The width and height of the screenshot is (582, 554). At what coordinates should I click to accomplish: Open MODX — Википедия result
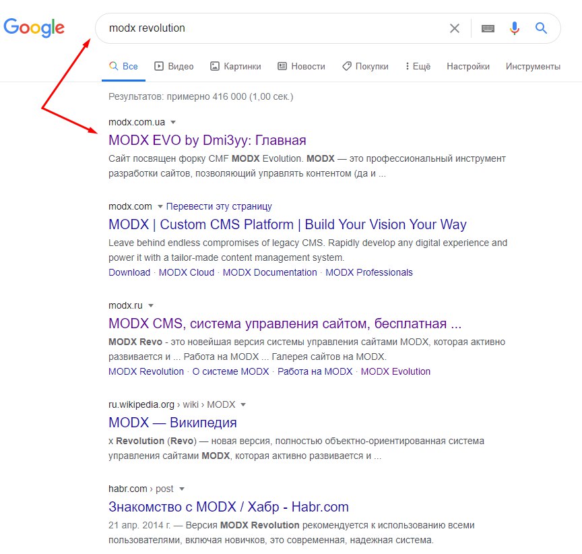point(172,423)
